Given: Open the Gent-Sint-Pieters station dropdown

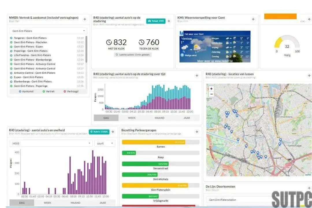Looking at the screenshot, I should pyautogui.click(x=48, y=31).
